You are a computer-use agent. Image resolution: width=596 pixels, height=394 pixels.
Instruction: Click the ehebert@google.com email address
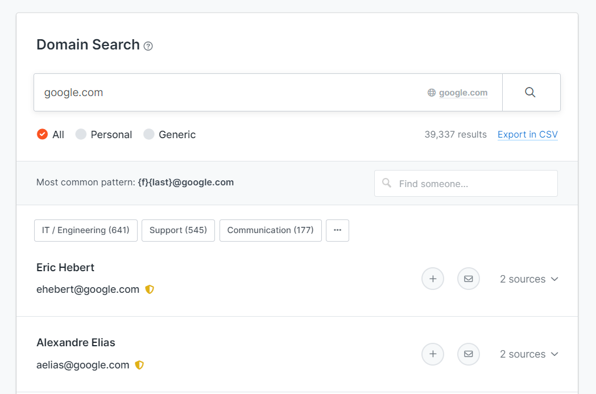click(88, 289)
